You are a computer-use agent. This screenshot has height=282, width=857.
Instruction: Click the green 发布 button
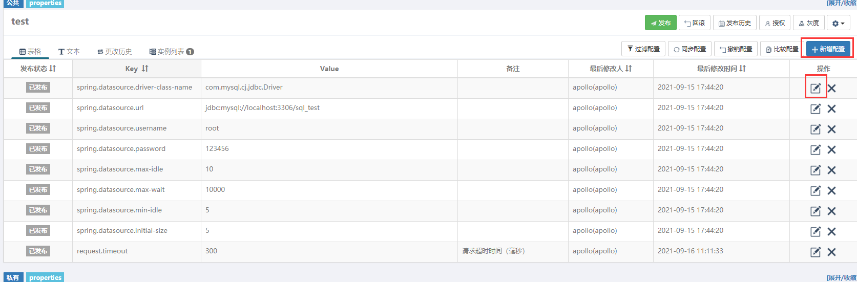click(661, 23)
